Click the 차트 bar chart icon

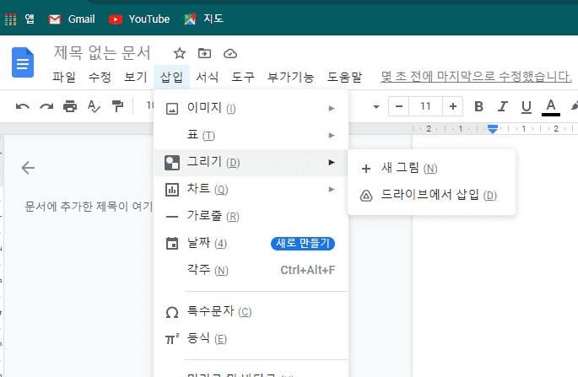pos(172,190)
